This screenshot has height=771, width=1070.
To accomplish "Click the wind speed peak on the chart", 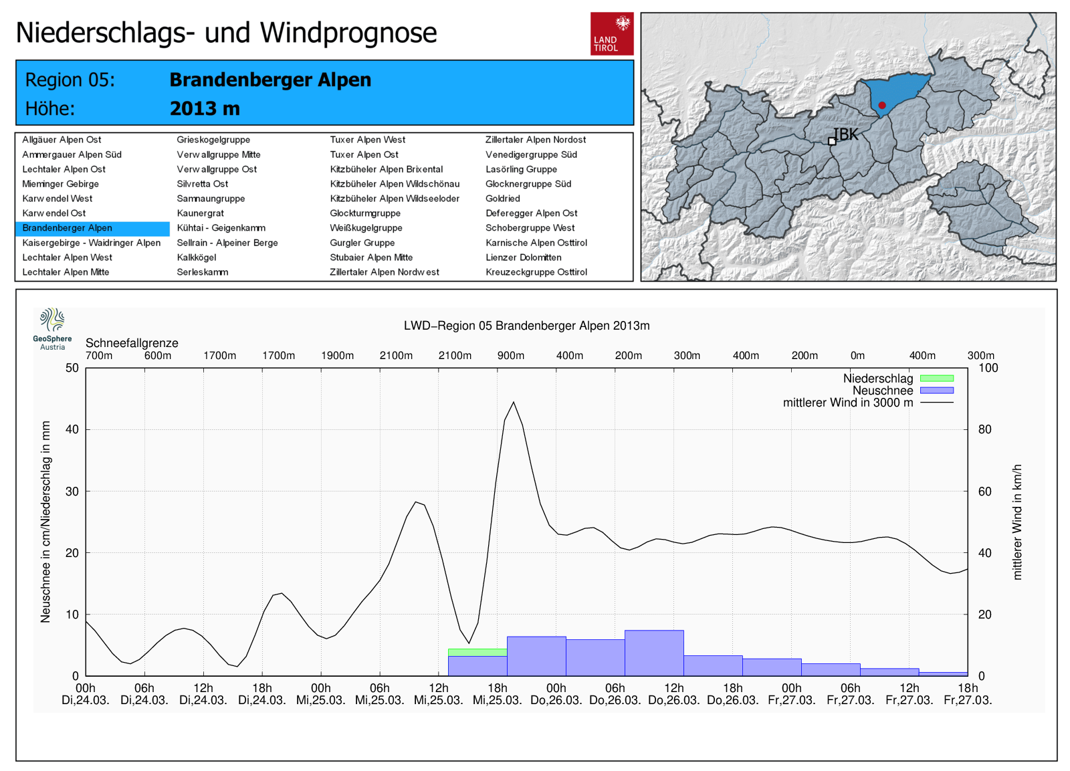I will (514, 403).
